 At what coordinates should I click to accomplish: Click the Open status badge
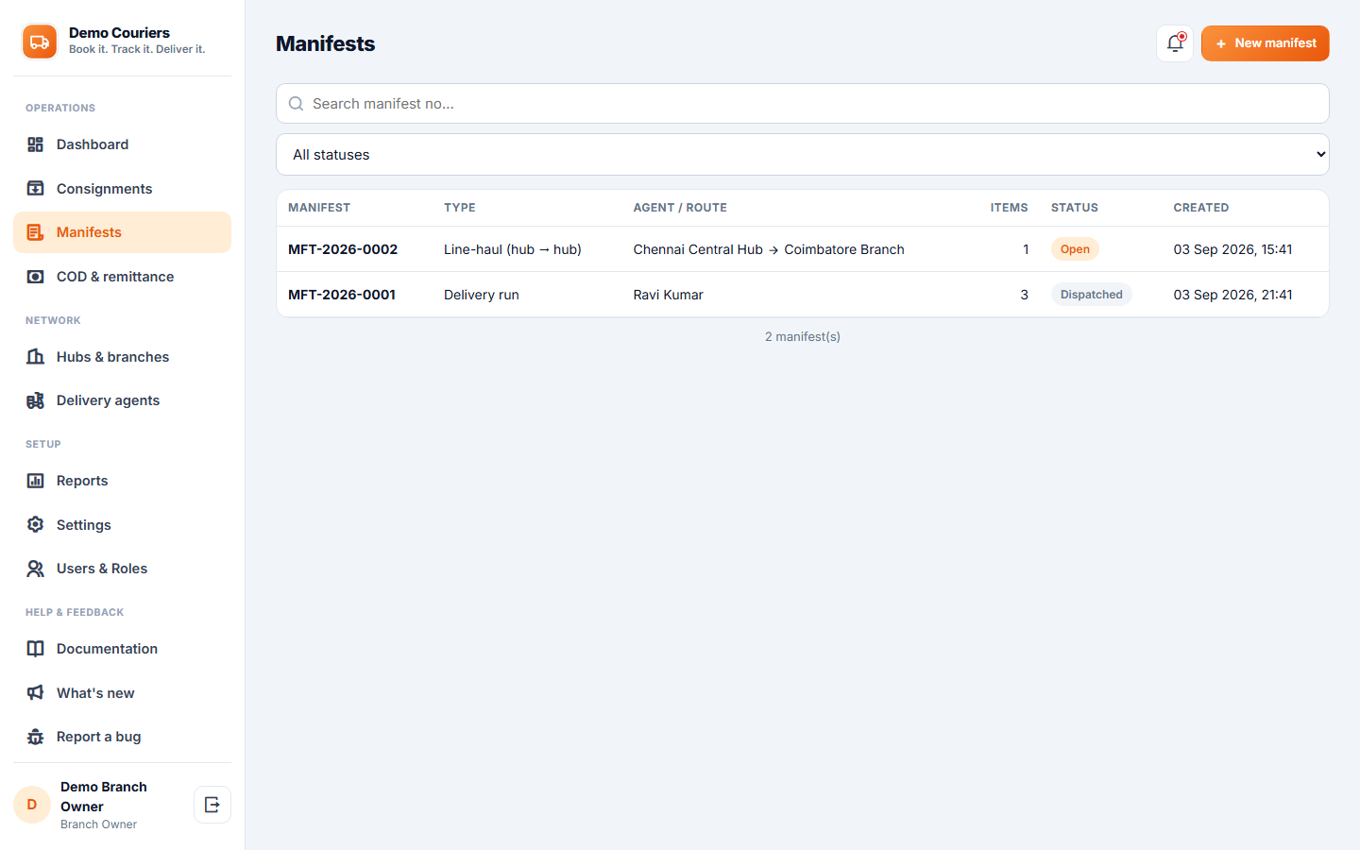pos(1075,249)
